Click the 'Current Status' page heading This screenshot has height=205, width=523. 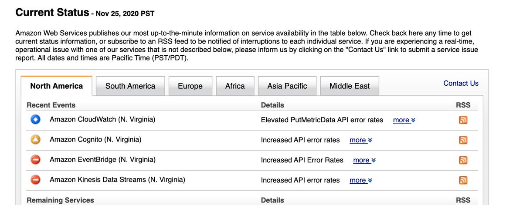[52, 12]
